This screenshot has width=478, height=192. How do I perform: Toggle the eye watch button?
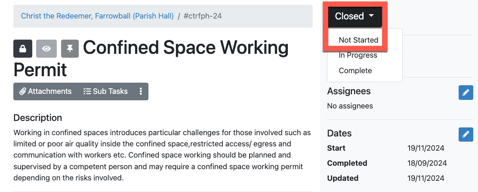(46, 49)
